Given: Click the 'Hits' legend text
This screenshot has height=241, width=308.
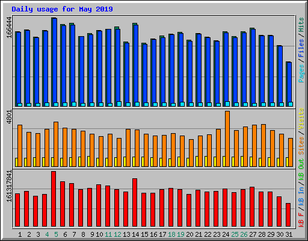Looking at the screenshot, I should [301, 25].
